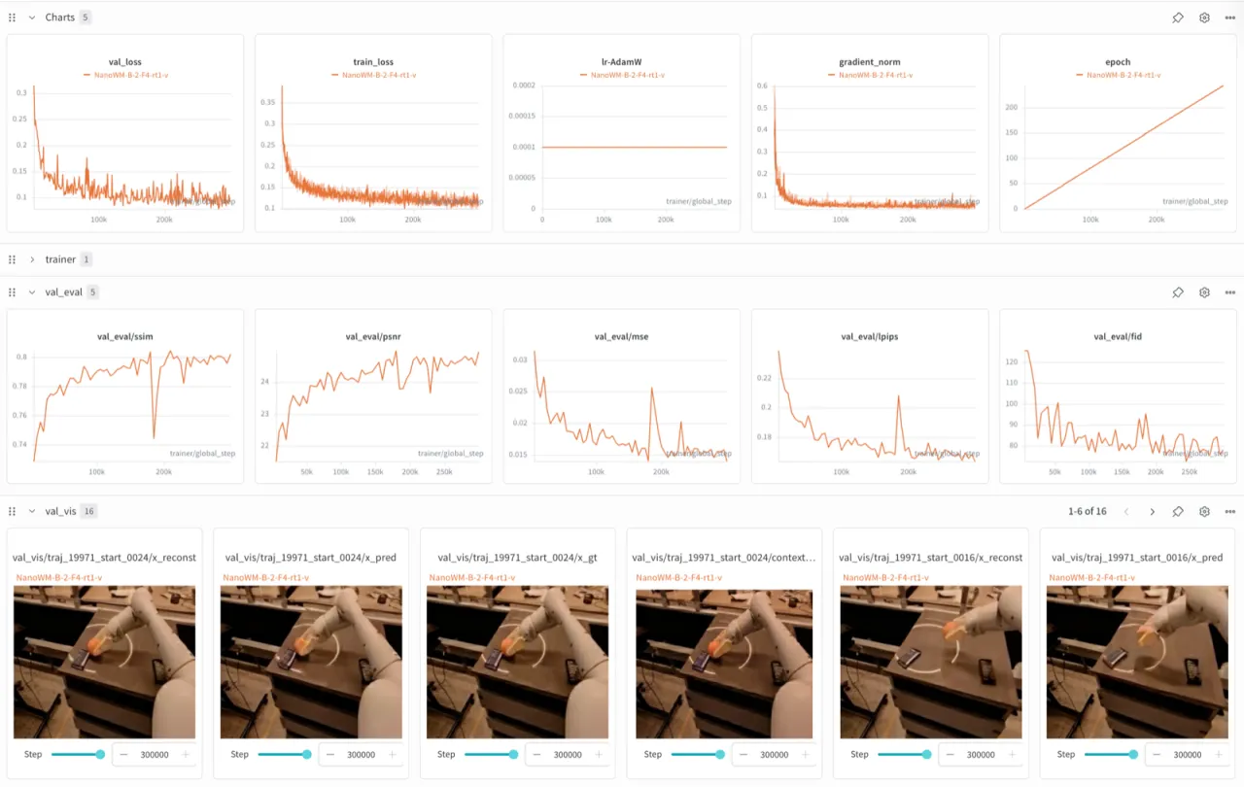The image size is (1244, 787).
Task: Go to previous val_vis panels page
Action: click(x=1126, y=511)
